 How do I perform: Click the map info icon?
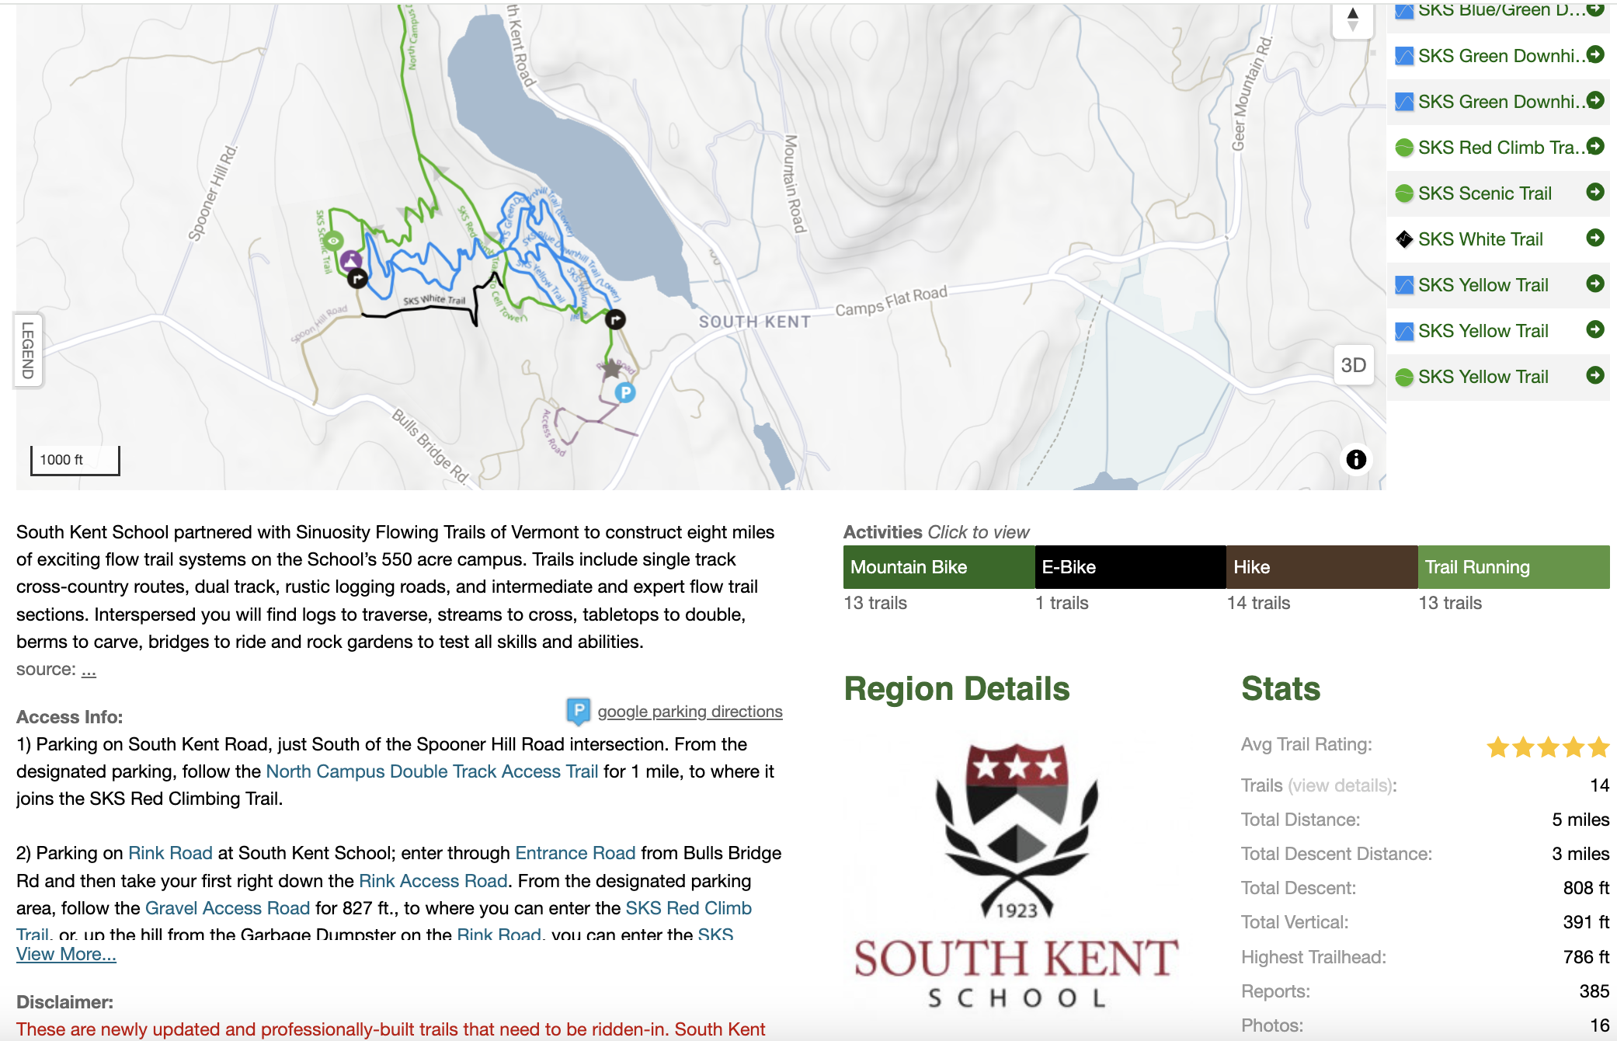pos(1356,459)
